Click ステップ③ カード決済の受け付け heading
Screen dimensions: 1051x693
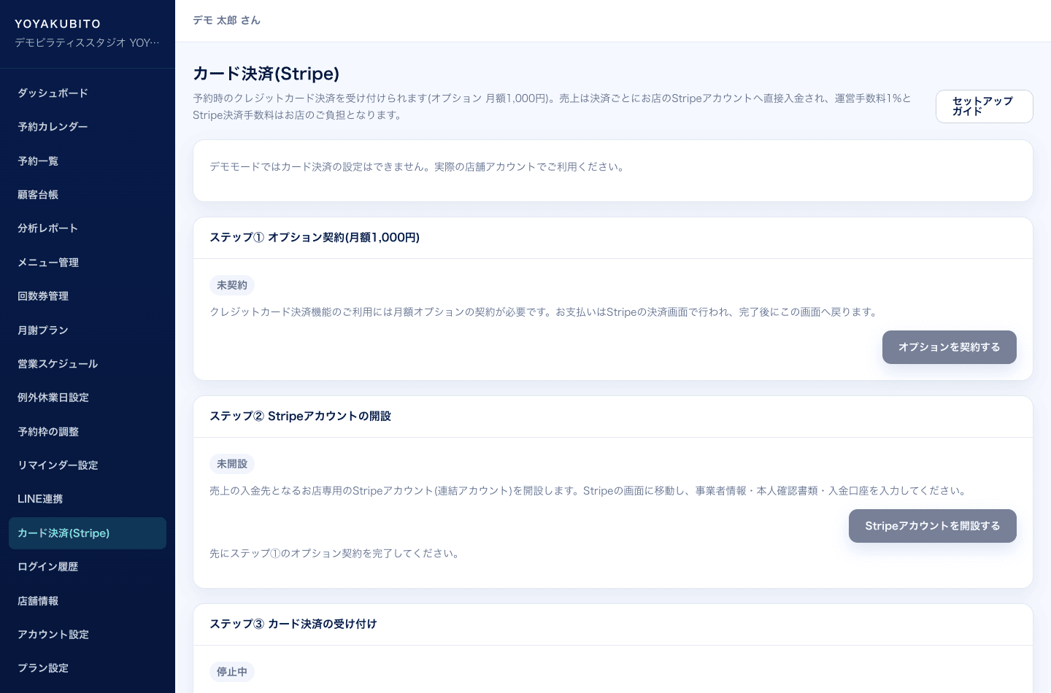[x=293, y=624]
